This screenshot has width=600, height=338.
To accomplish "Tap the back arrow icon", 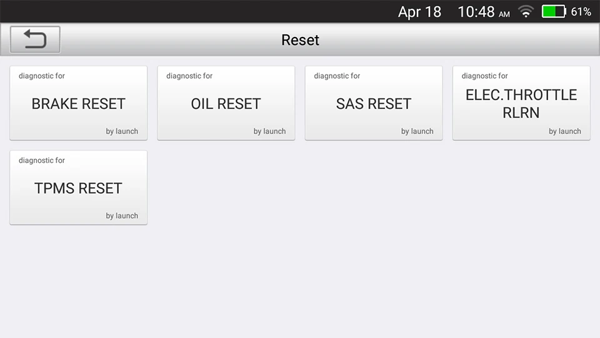I will (x=35, y=39).
